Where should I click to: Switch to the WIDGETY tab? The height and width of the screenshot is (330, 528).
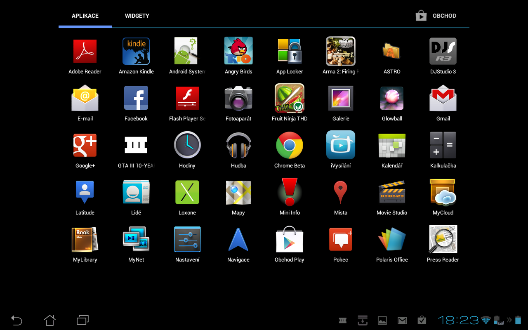point(137,16)
